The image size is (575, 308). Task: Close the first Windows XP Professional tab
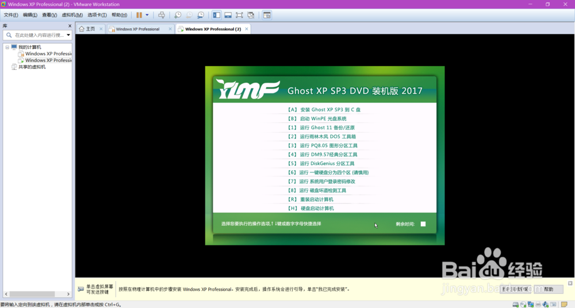170,29
